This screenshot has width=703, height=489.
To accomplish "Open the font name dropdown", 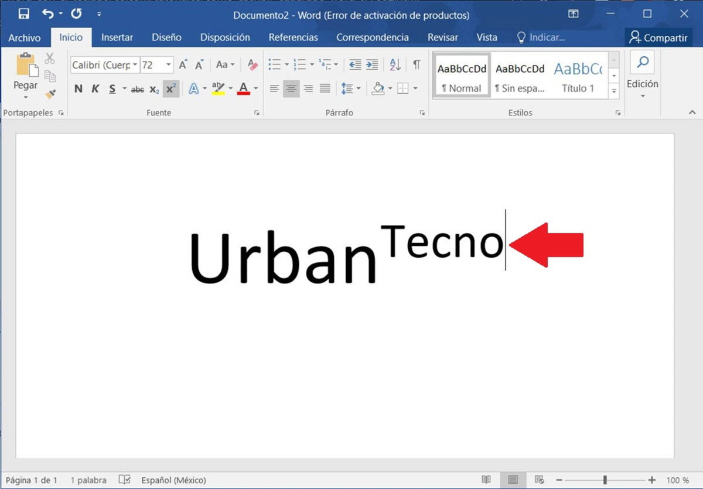I will (135, 64).
